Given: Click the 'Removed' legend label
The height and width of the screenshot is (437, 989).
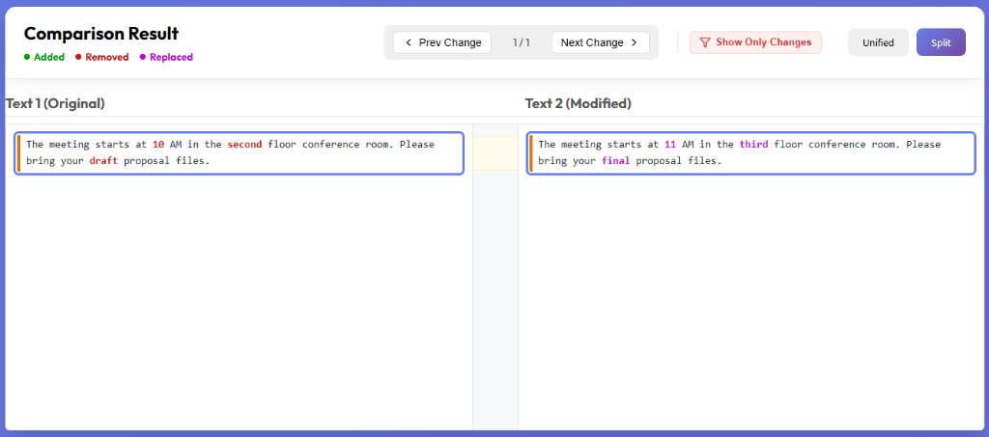Looking at the screenshot, I should click(x=106, y=57).
